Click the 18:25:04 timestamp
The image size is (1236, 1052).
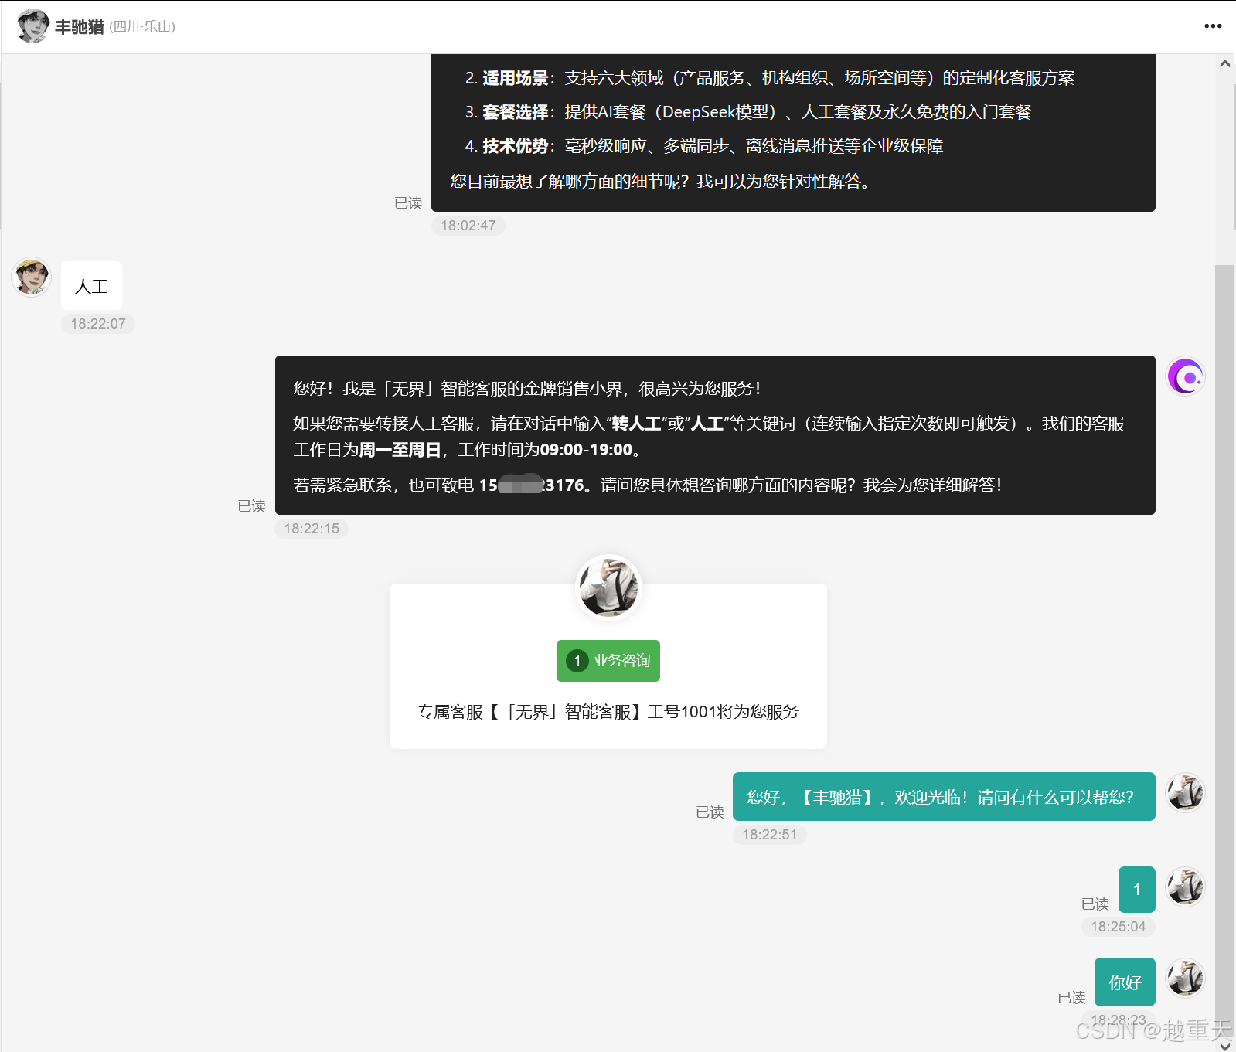pyautogui.click(x=1119, y=927)
